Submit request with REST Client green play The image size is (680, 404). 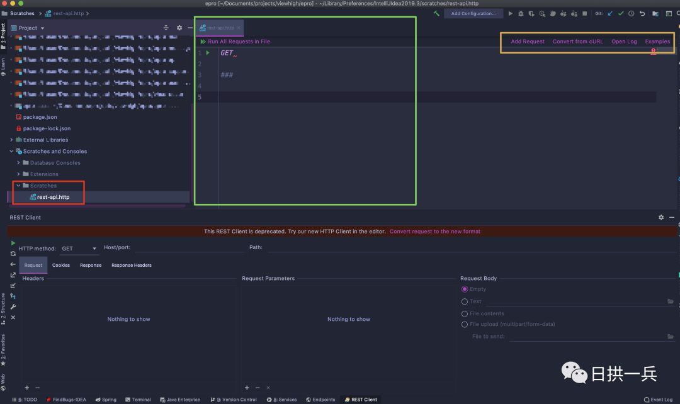(13, 243)
